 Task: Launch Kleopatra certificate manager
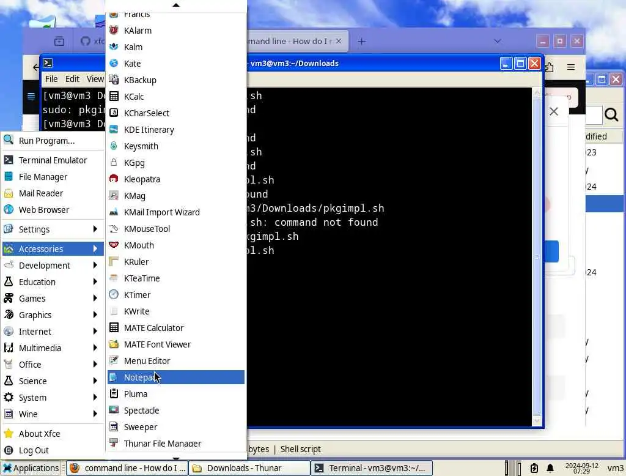(x=175, y=179)
